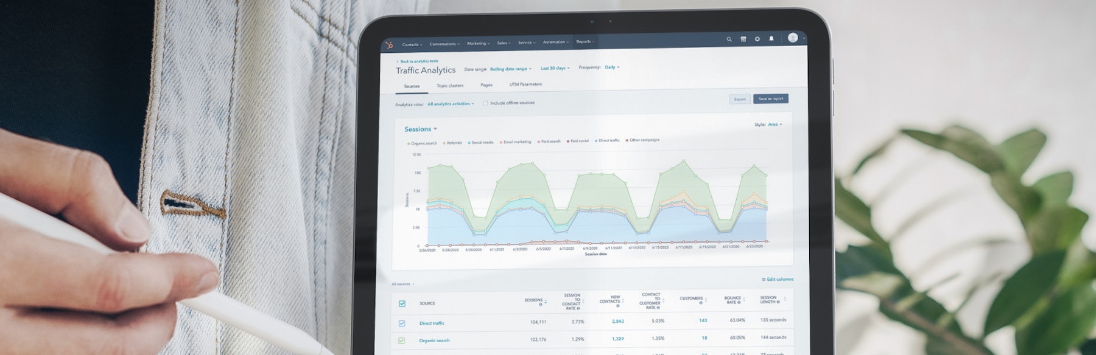Click new contacts value 1,329
Image resolution: width=1096 pixels, height=355 pixels.
click(617, 339)
